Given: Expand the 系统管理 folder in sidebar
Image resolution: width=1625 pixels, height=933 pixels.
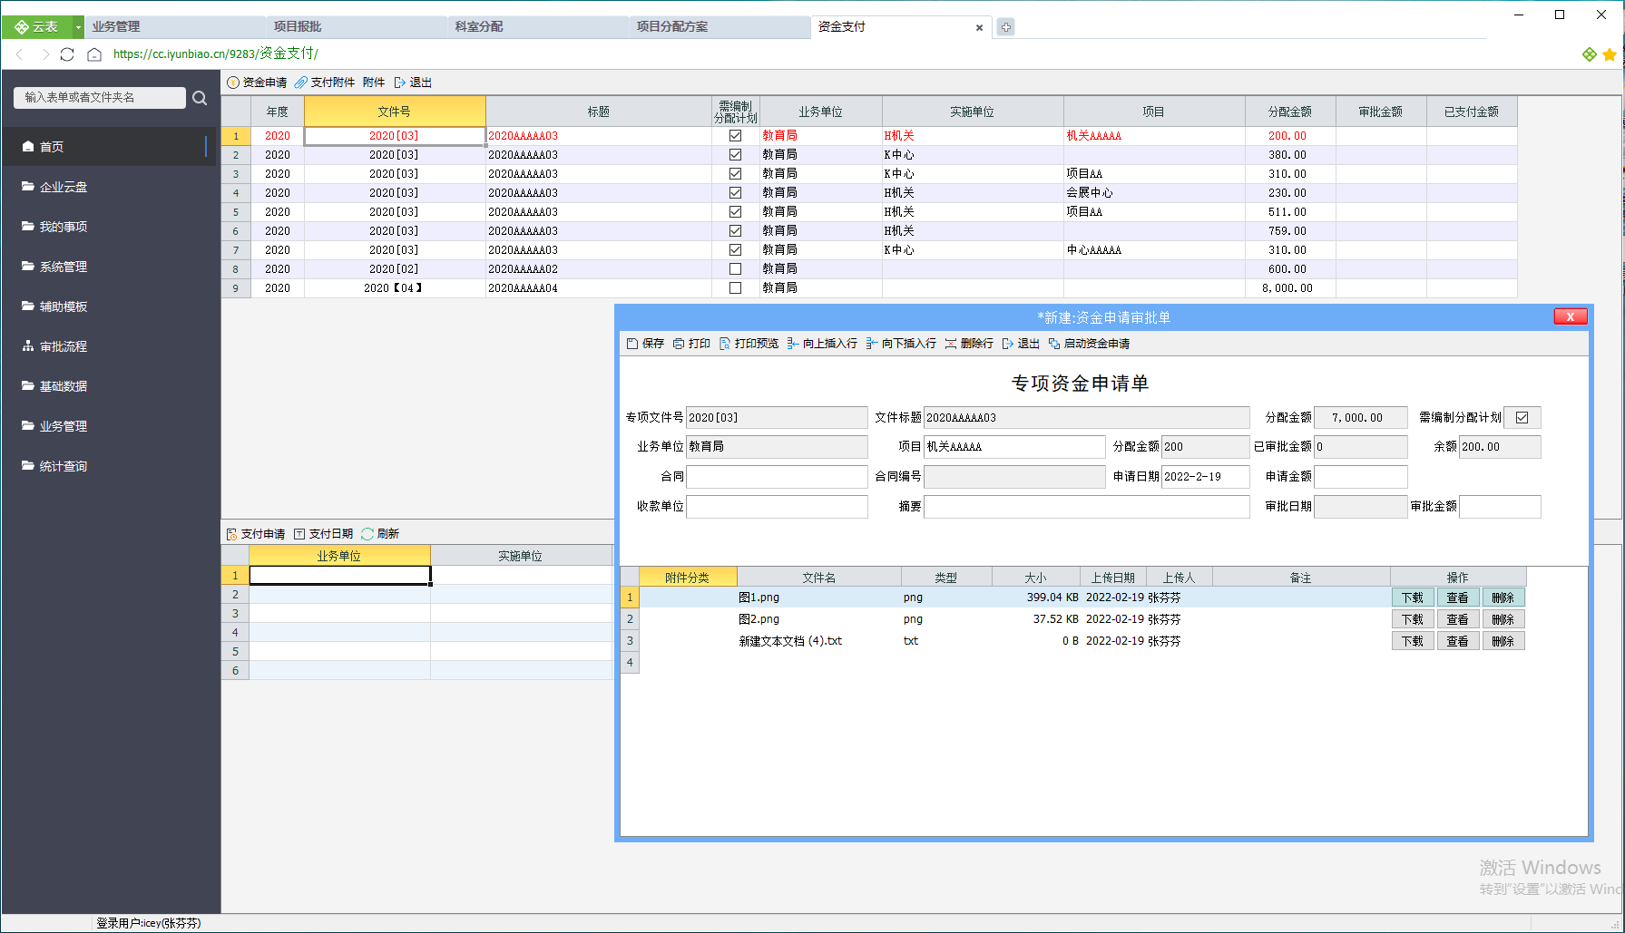Looking at the screenshot, I should point(64,267).
